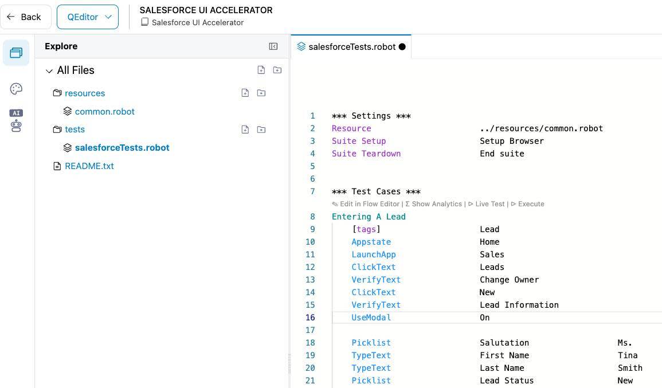The height and width of the screenshot is (388, 662).
Task: Select the tests folder
Action: [x=75, y=130]
